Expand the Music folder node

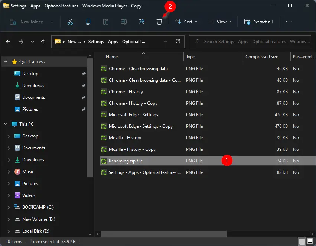coord(9,172)
